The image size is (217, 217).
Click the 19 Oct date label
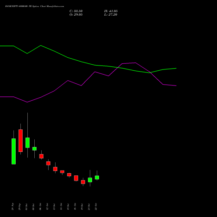(x=82, y=207)
